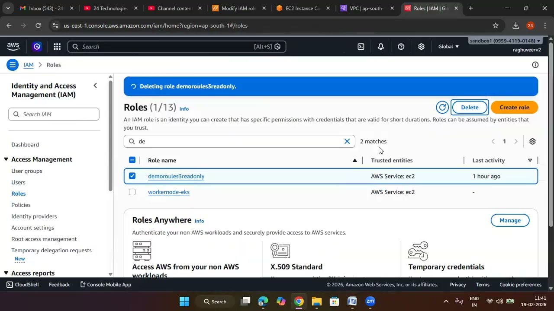The height and width of the screenshot is (311, 554).
Task: Open the workernode-eks role link
Action: tap(169, 192)
